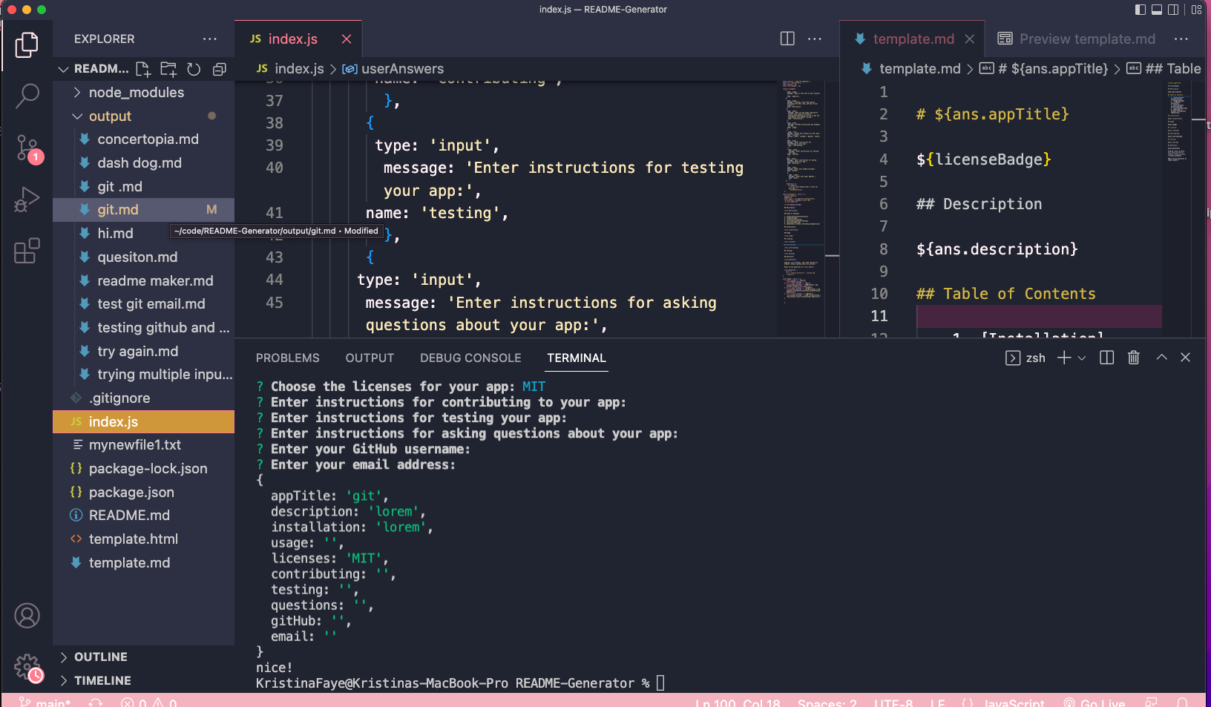Switch to the OUTPUT panel tab

click(370, 358)
